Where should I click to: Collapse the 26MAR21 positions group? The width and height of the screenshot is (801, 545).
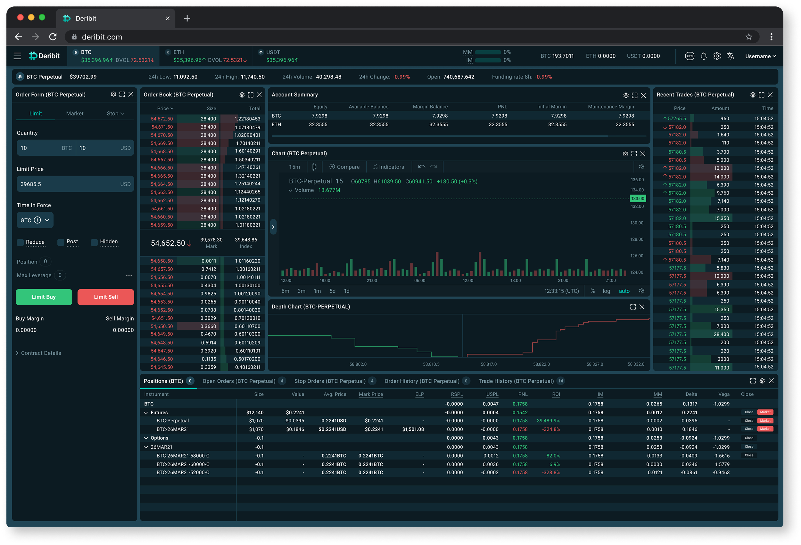146,447
